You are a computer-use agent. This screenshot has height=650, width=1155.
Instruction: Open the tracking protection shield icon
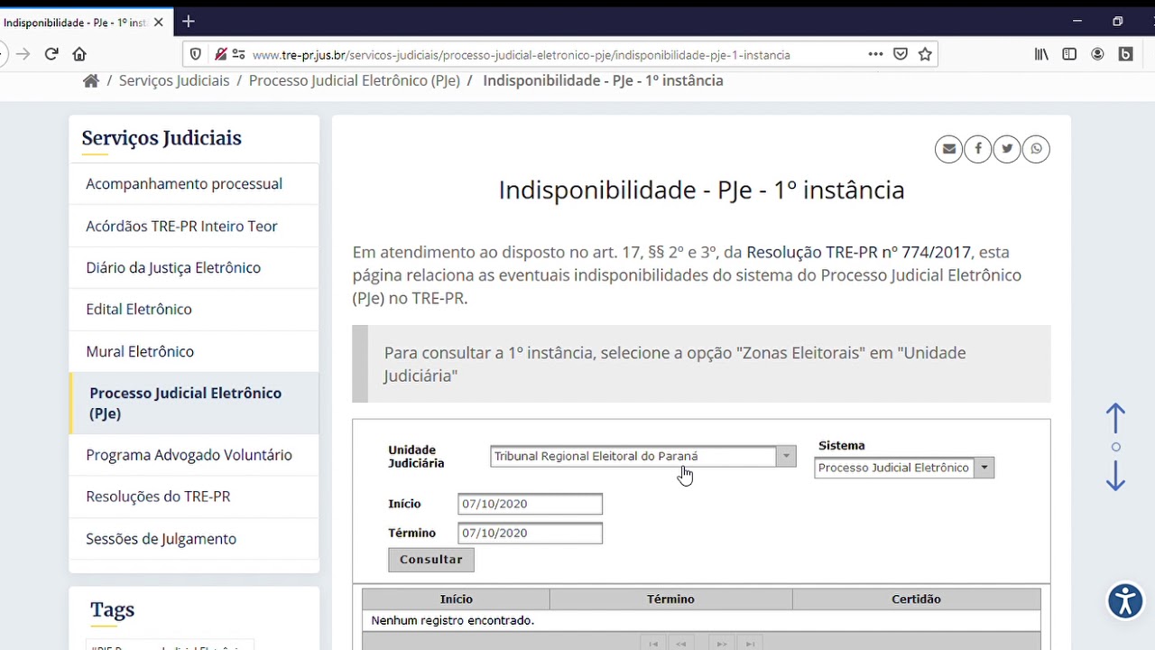[x=195, y=54]
